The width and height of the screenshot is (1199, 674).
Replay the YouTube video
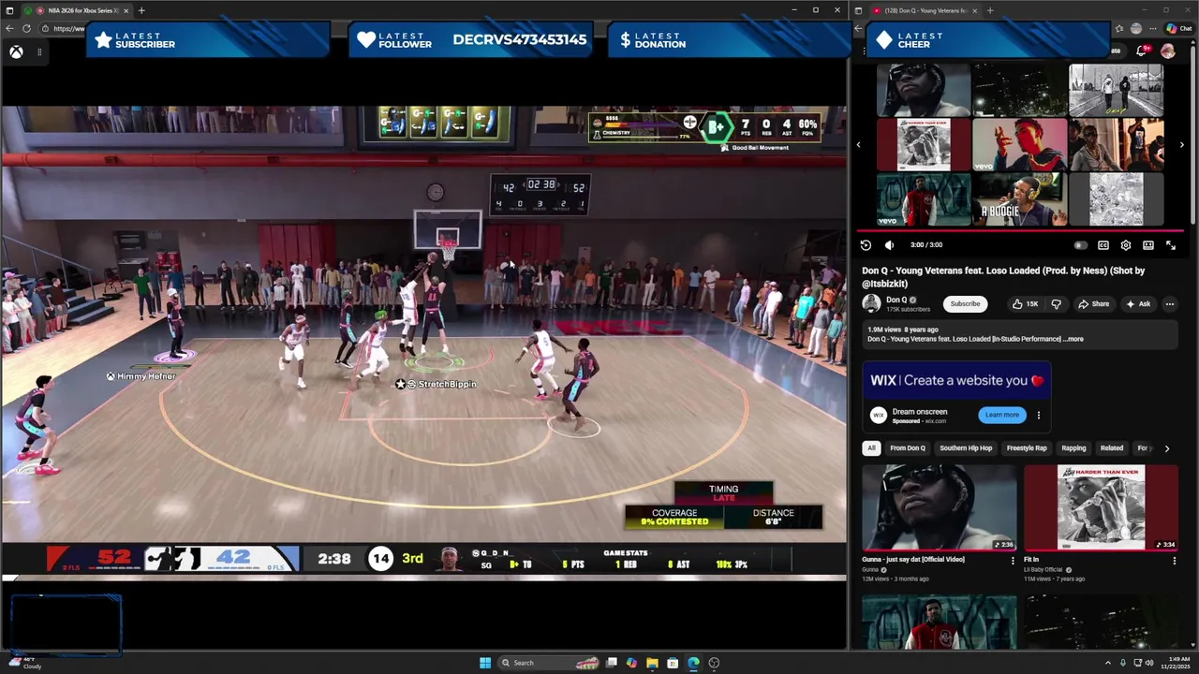point(866,245)
